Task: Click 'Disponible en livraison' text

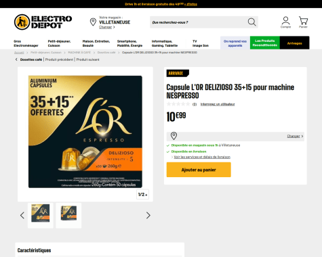Action: (188, 151)
